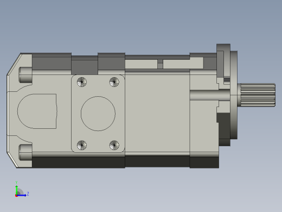Select the flat middle housing body face

157,113
